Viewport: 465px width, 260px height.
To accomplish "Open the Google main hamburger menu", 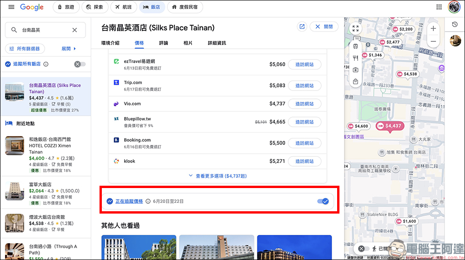I will point(11,7).
